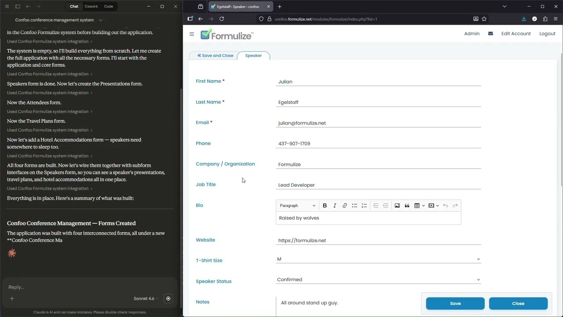
Task: Click the Email input field
Action: point(378,123)
